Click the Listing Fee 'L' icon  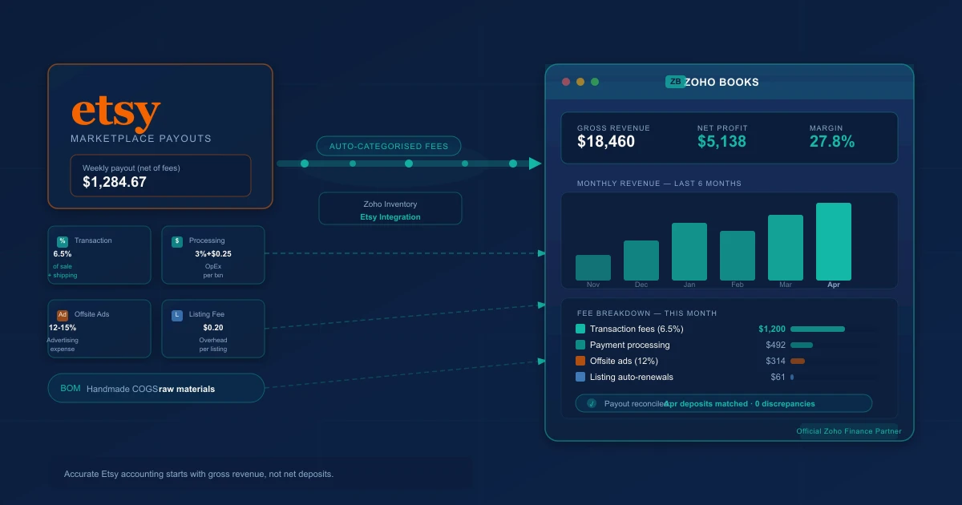[x=177, y=315]
